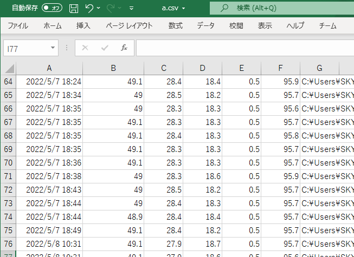Switch to the 表示 tab
354x257 pixels.
point(265,25)
